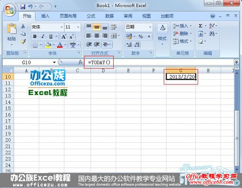Toggle bold formatting

coord(35,36)
